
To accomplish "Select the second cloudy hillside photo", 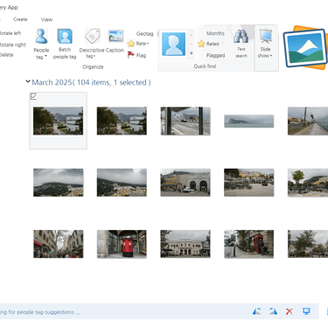I will [x=122, y=183].
